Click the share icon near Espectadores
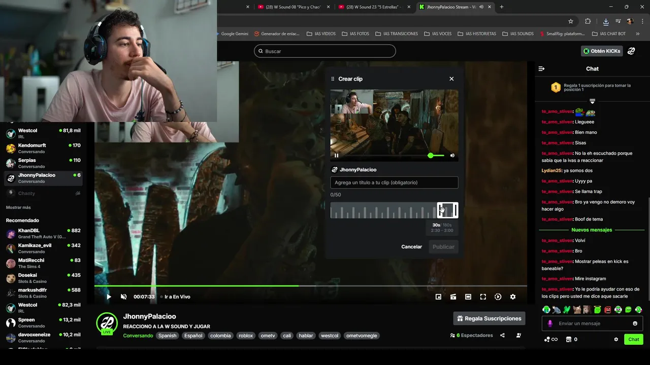Screen dimensions: 650x365 click(502, 335)
